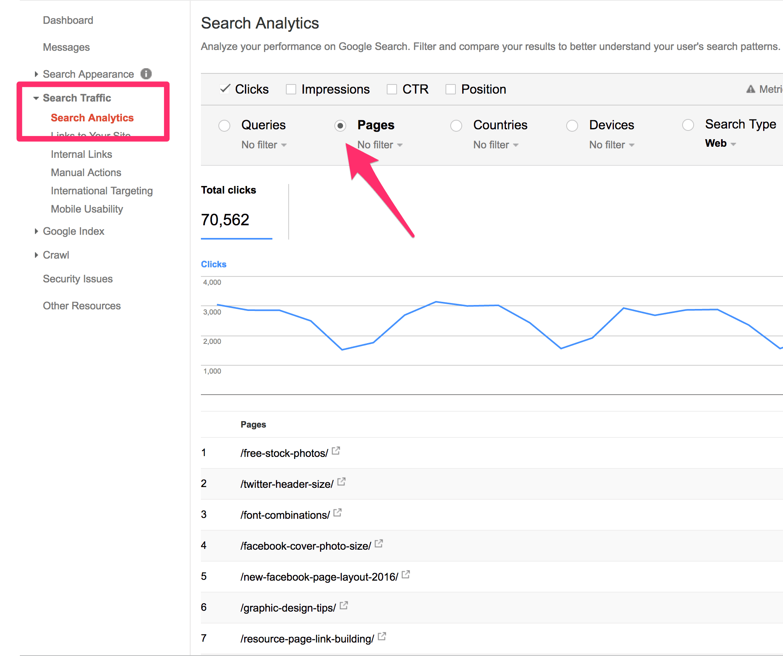783x656 pixels.
Task: Select the Countries radio button
Action: pos(456,126)
